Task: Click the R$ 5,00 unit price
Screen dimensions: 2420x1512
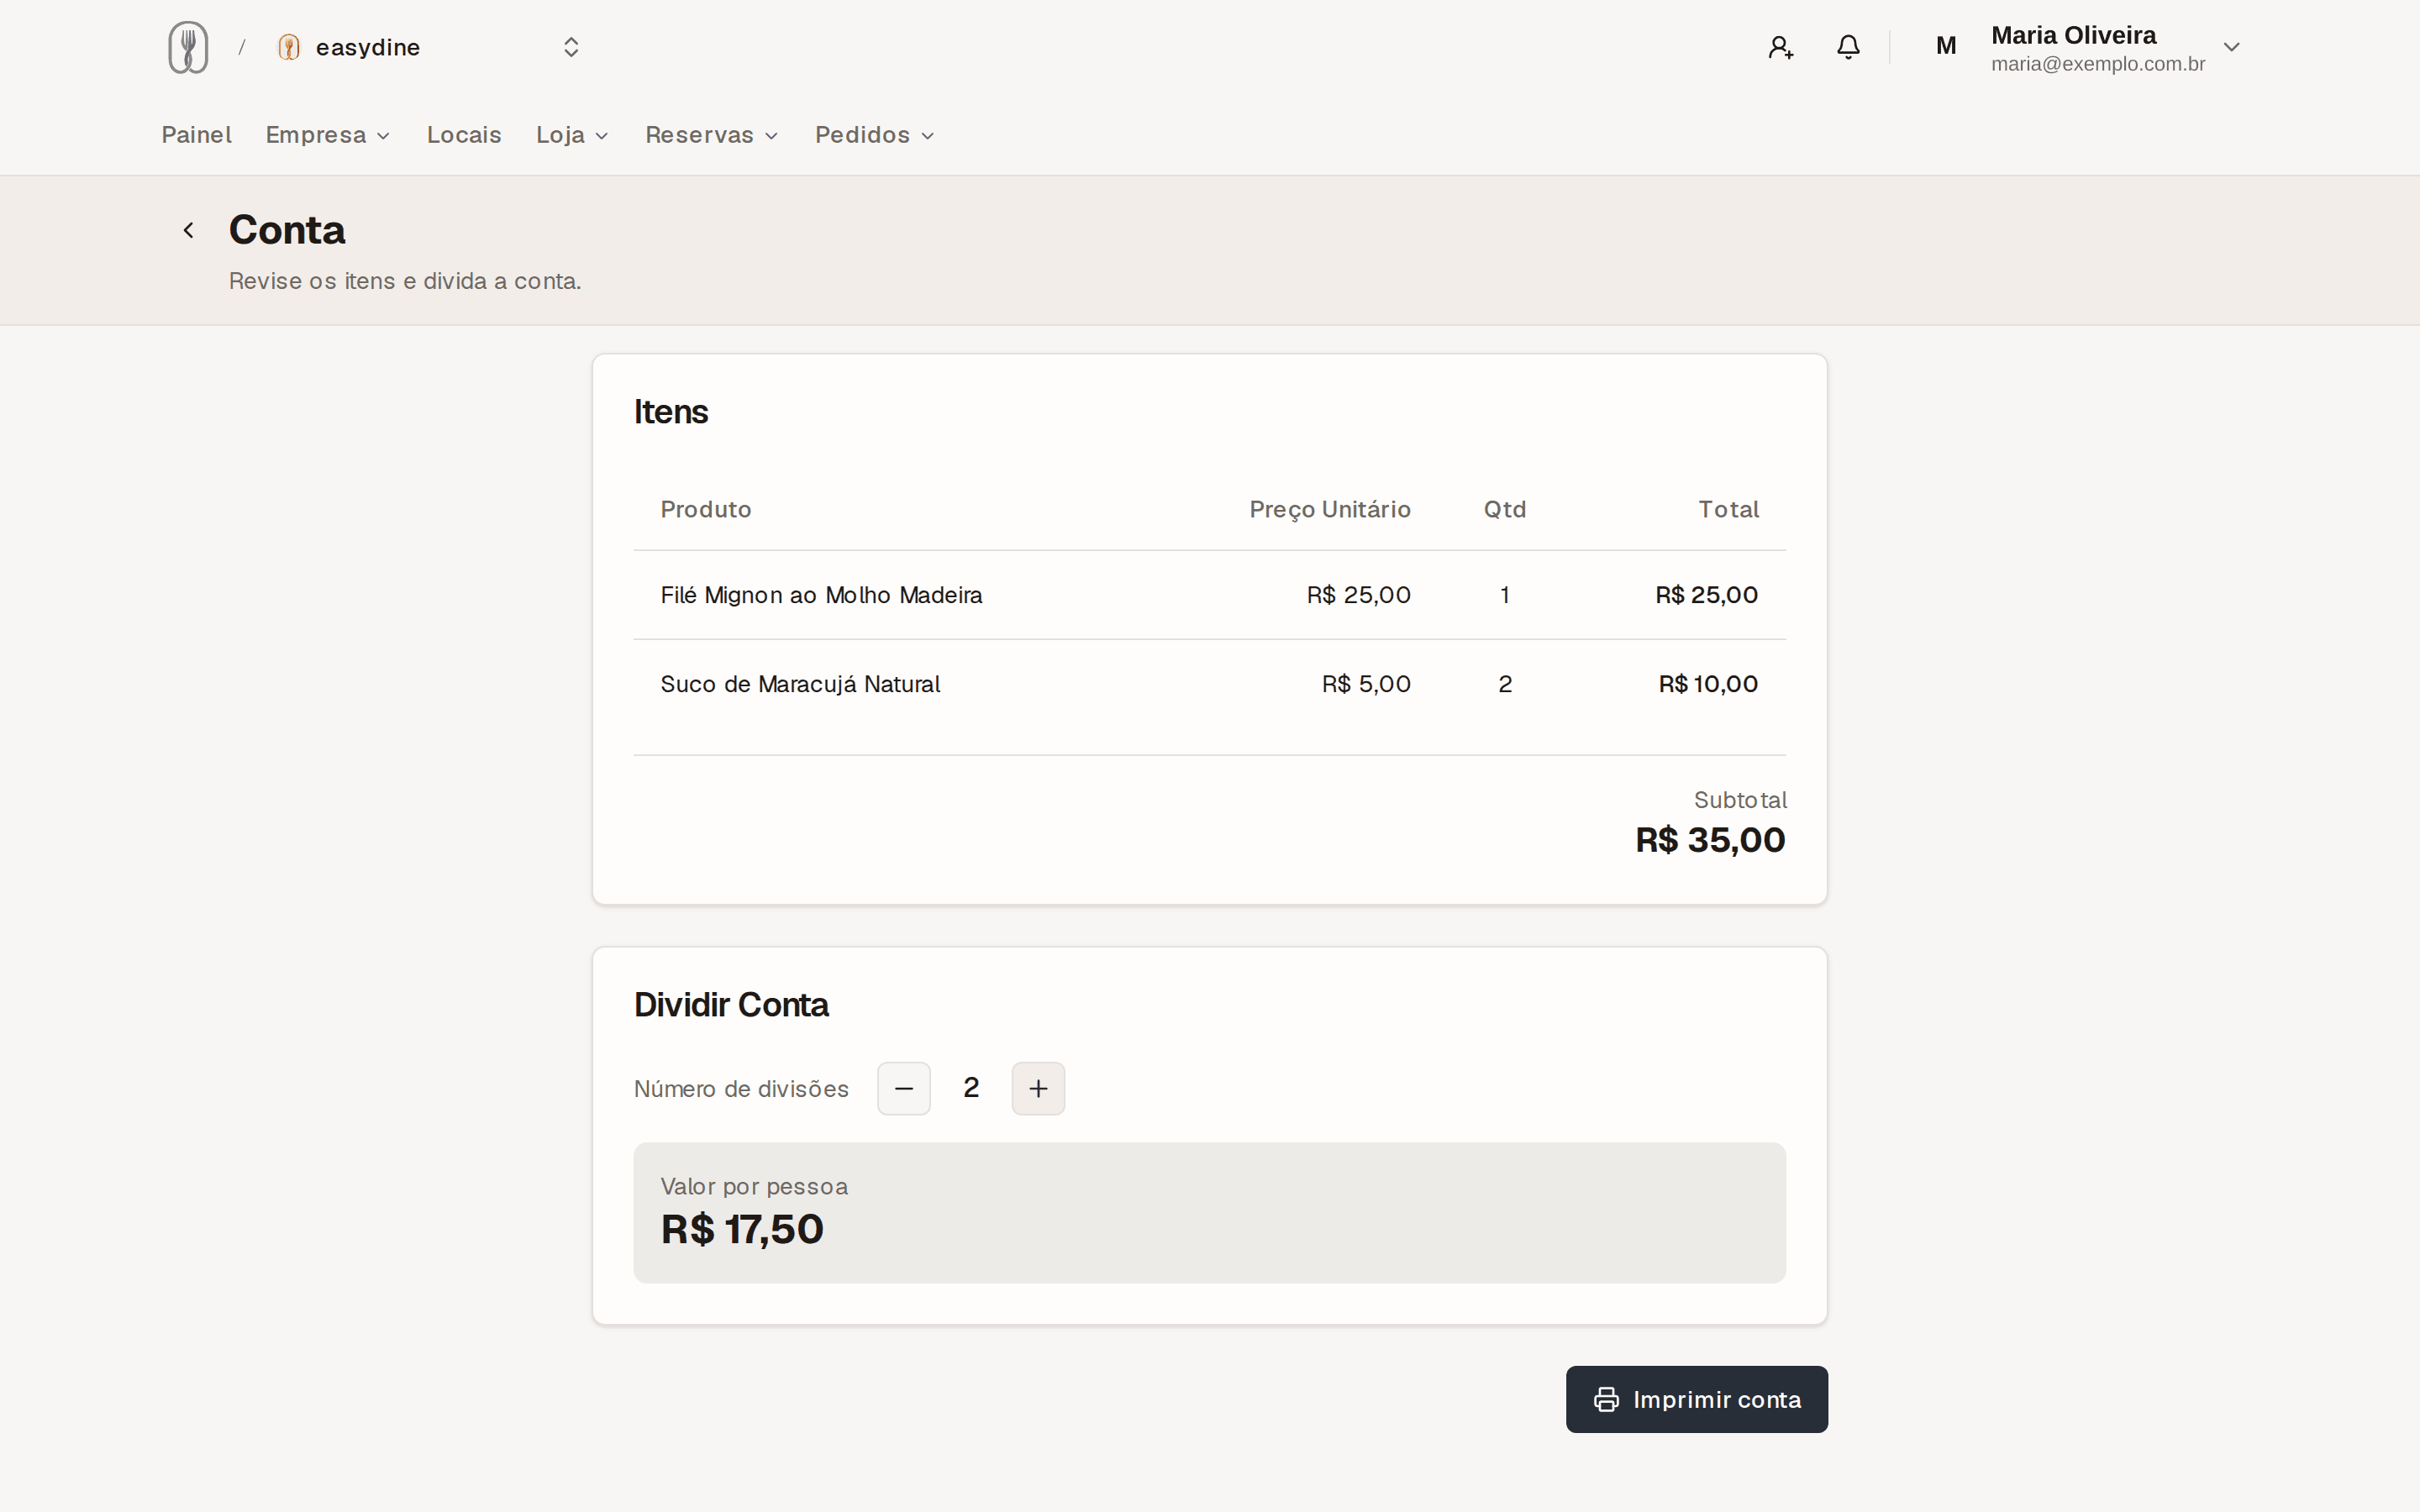Action: pyautogui.click(x=1366, y=684)
